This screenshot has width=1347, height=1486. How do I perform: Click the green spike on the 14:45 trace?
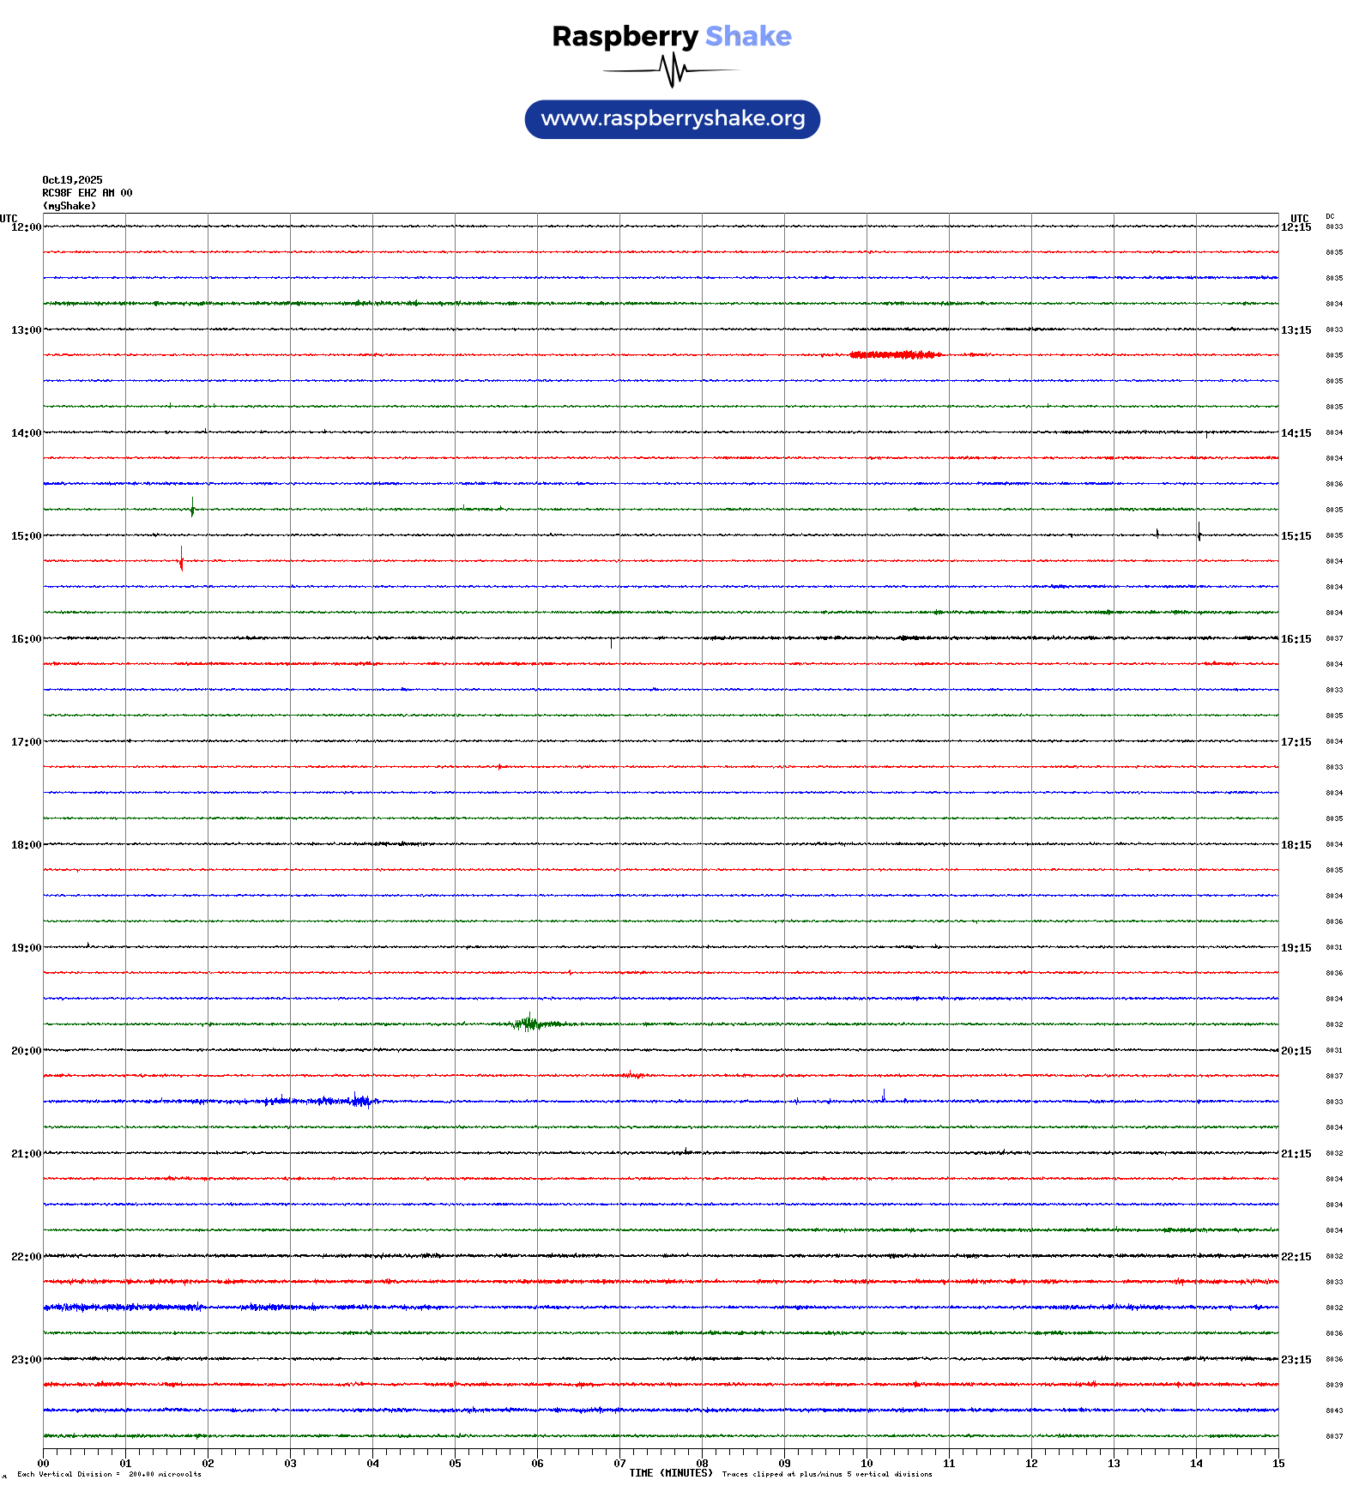click(192, 508)
